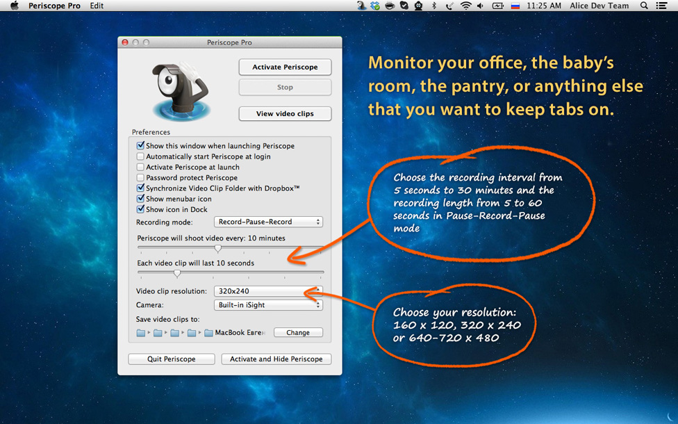Open the volume control in the menu bar

pyautogui.click(x=481, y=6)
